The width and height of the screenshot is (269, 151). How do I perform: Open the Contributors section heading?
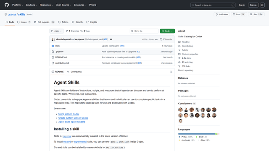(x=185, y=104)
